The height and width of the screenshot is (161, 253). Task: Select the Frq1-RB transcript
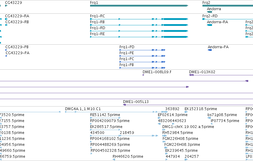pyautogui.click(x=139, y=25)
